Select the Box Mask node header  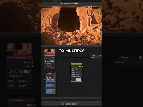tap(50, 73)
